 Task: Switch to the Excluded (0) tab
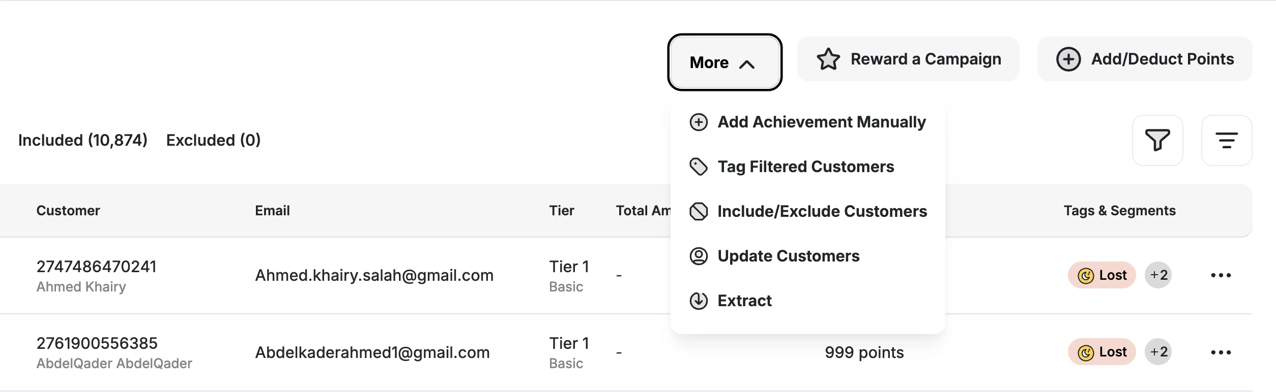coord(213,140)
